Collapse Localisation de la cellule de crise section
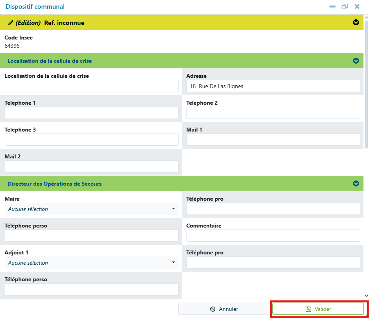This screenshot has width=369, height=318. click(x=356, y=60)
